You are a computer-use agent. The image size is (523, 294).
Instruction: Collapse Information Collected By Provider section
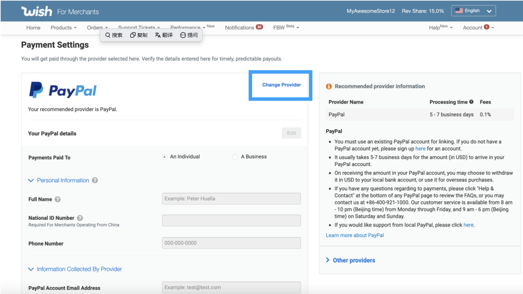click(x=31, y=269)
